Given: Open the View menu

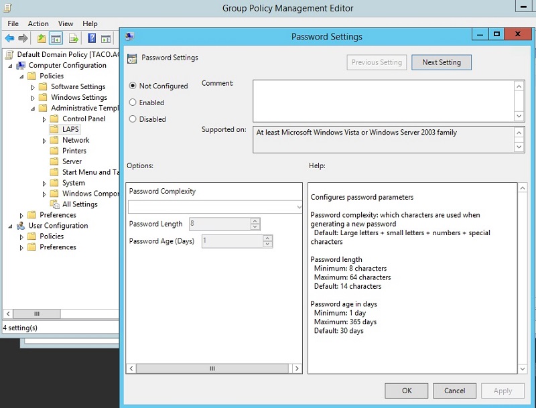Looking at the screenshot, I should pyautogui.click(x=65, y=23).
